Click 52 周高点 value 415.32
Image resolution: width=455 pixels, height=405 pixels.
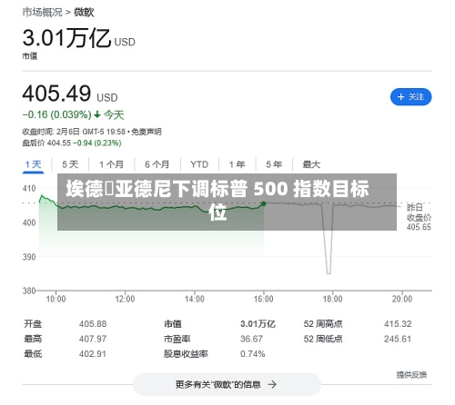coord(398,324)
